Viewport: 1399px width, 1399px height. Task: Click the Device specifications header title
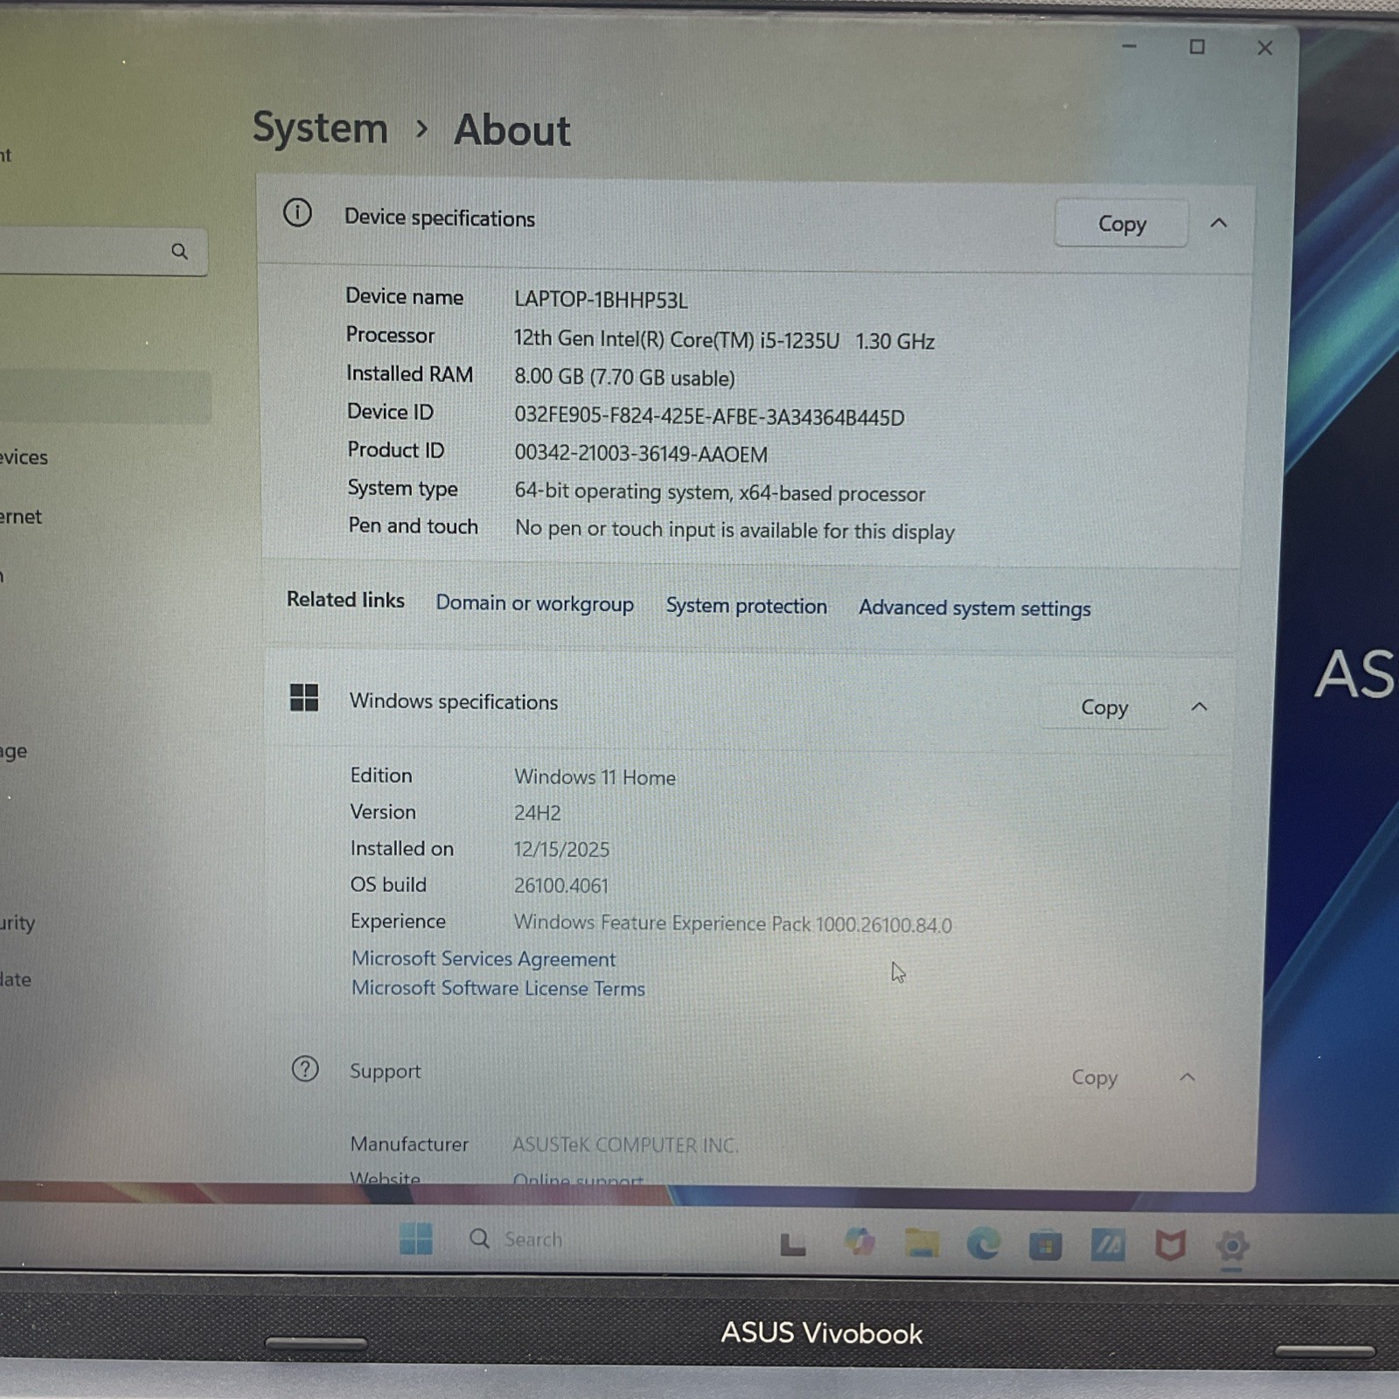click(440, 218)
